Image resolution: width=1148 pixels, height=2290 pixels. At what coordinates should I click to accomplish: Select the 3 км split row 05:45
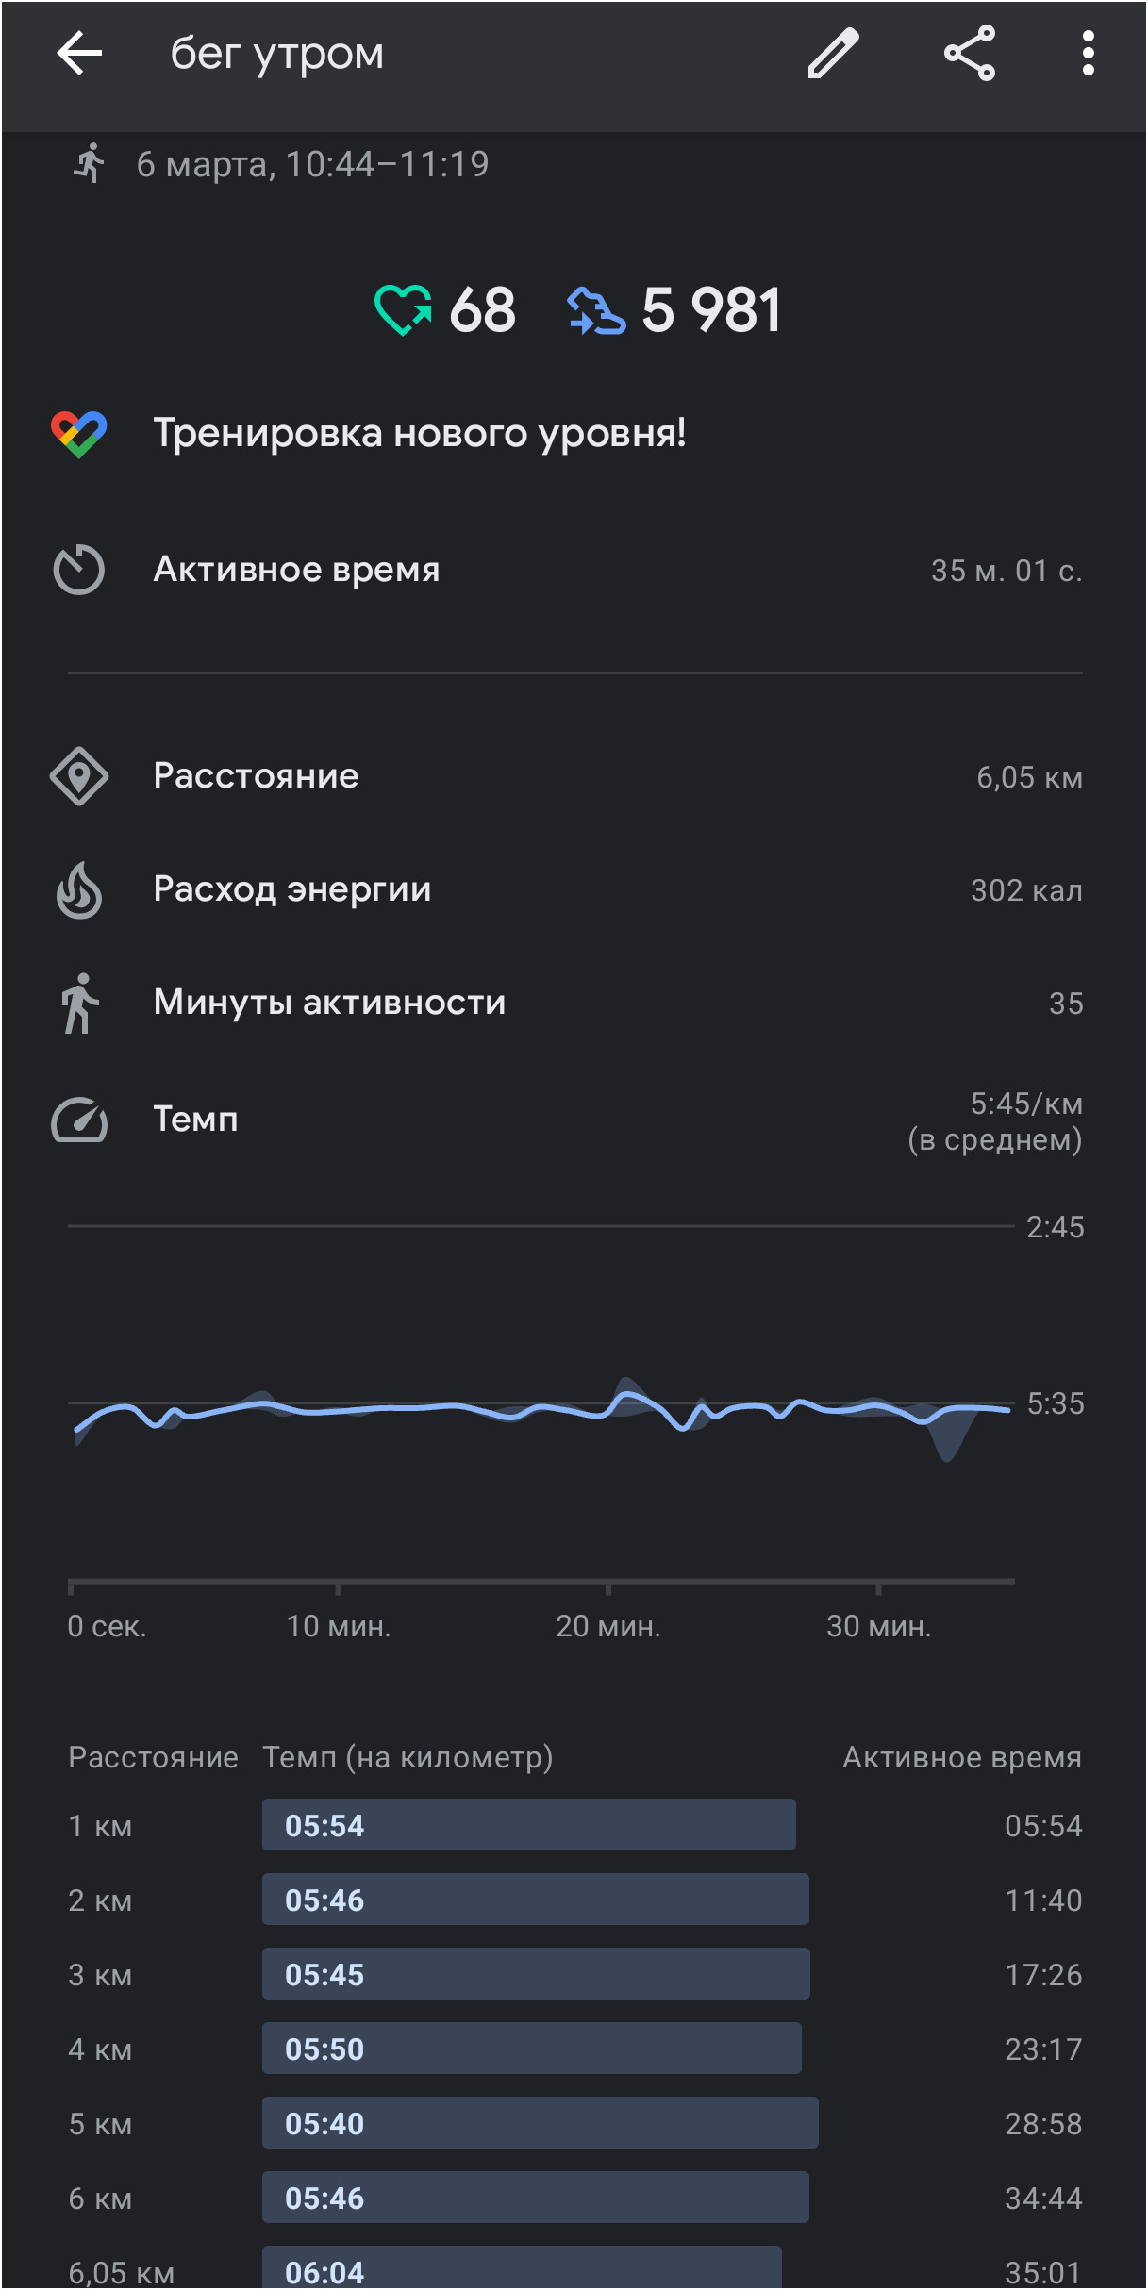pos(574,1974)
